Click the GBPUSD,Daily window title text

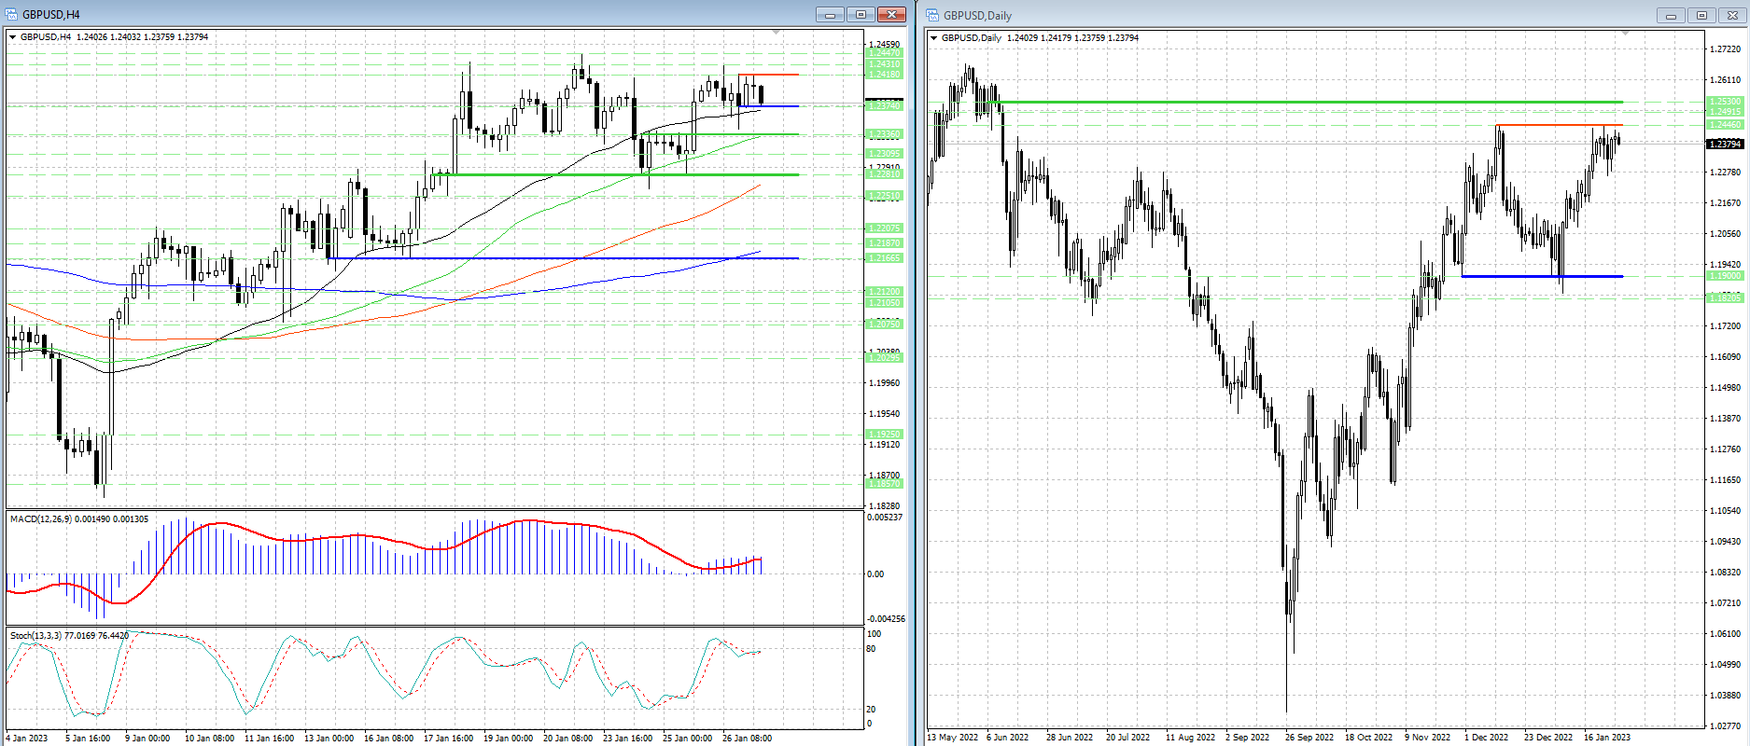[977, 15]
